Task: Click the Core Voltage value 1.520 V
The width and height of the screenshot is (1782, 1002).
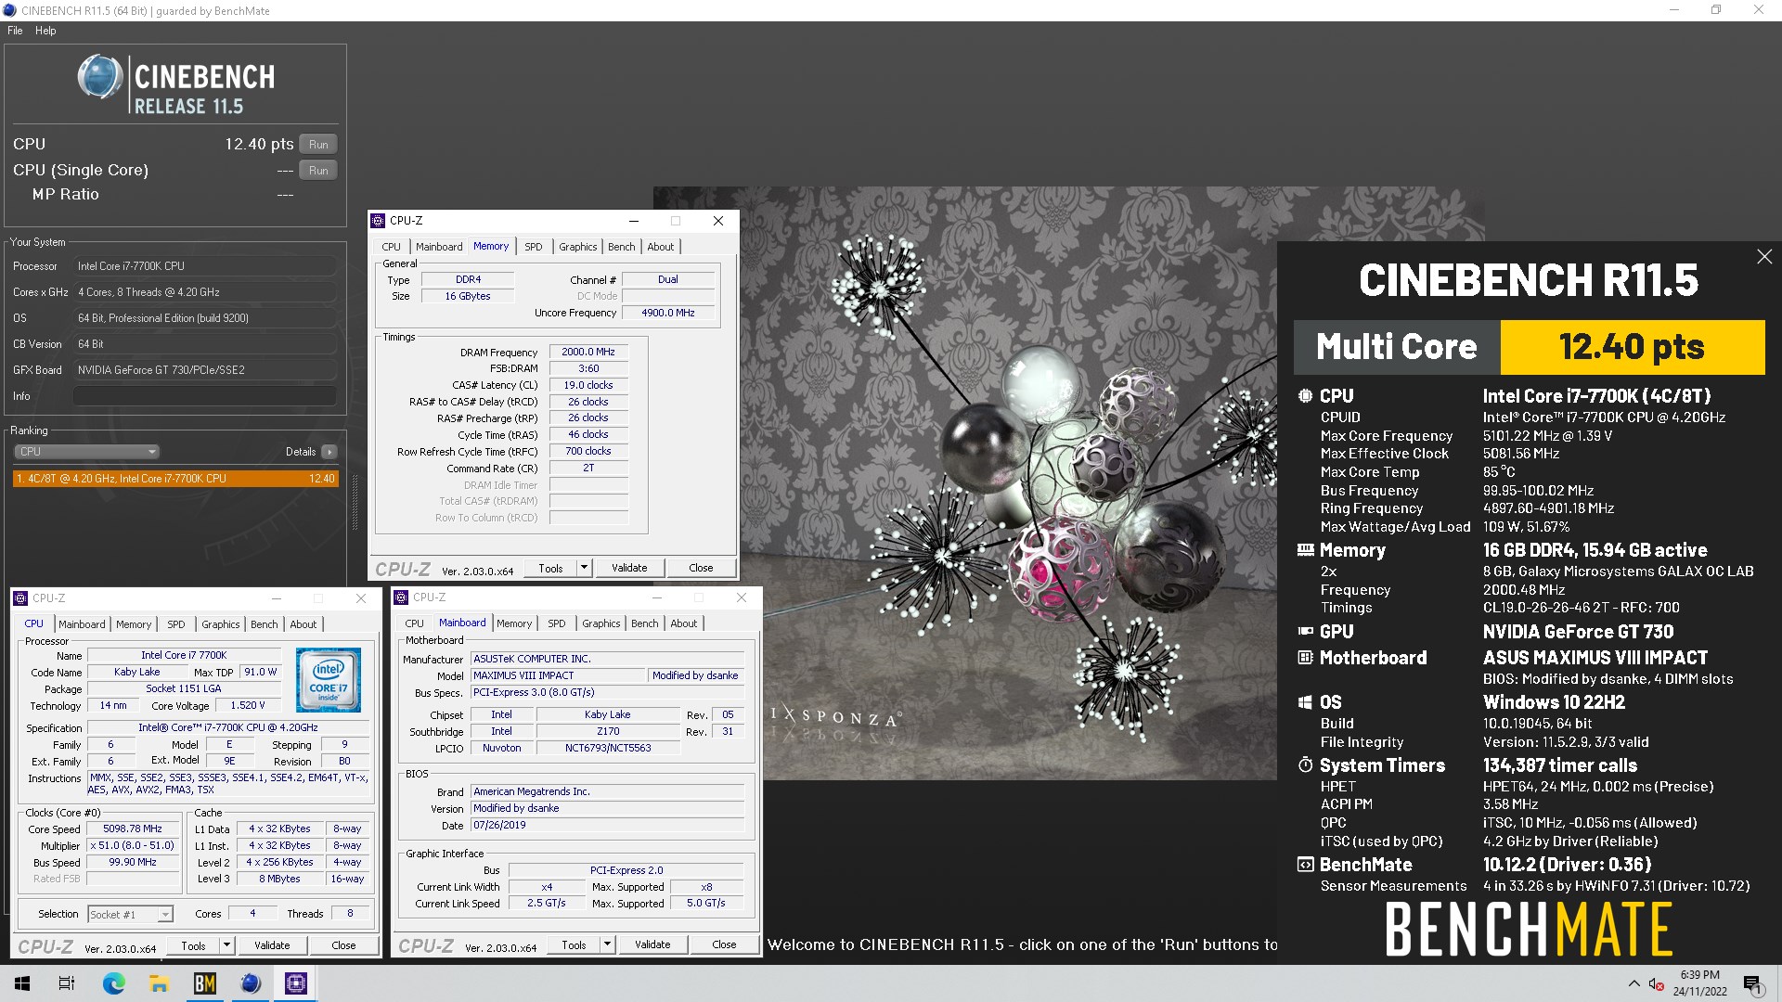Action: coord(249,705)
